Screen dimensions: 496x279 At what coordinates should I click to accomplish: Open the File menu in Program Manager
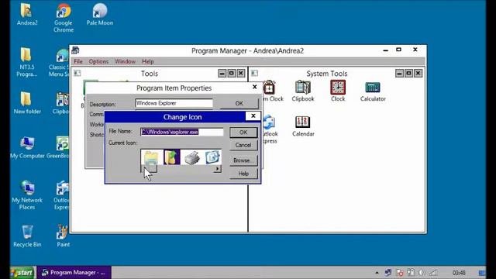(x=78, y=61)
